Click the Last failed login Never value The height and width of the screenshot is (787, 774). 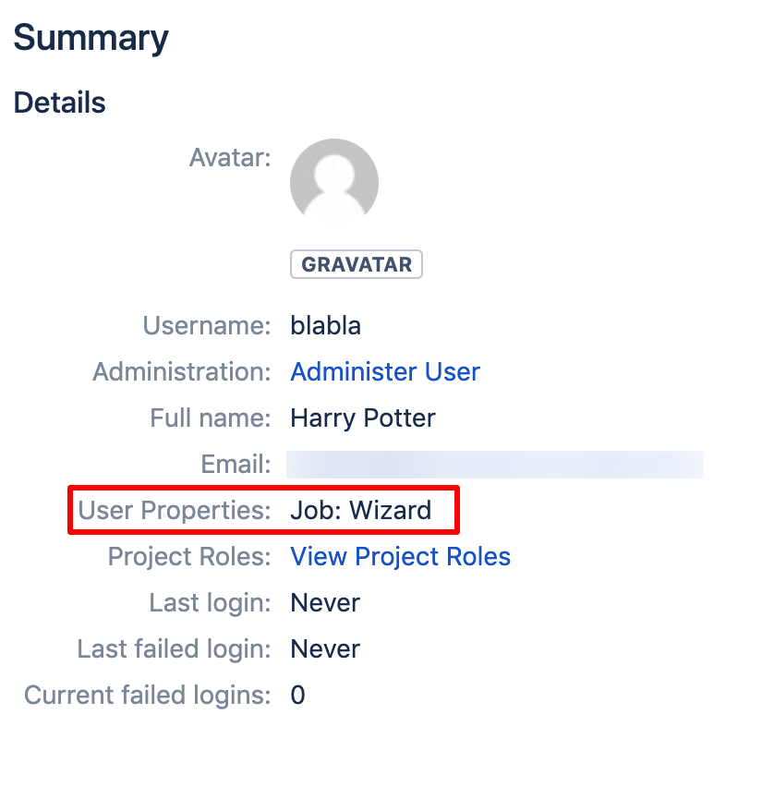[x=325, y=649]
